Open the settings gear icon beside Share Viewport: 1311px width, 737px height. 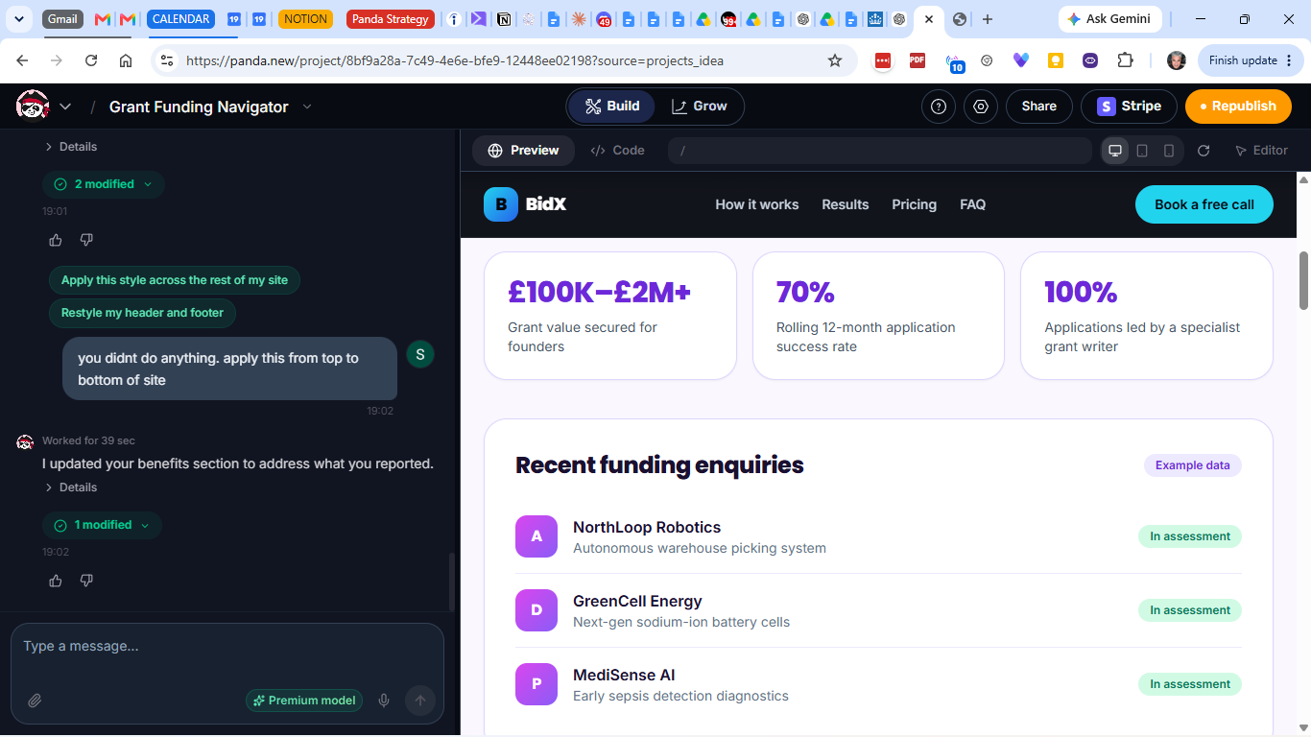[981, 107]
